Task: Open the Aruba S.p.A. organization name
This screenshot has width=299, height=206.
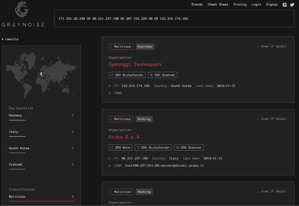Action: [x=125, y=137]
